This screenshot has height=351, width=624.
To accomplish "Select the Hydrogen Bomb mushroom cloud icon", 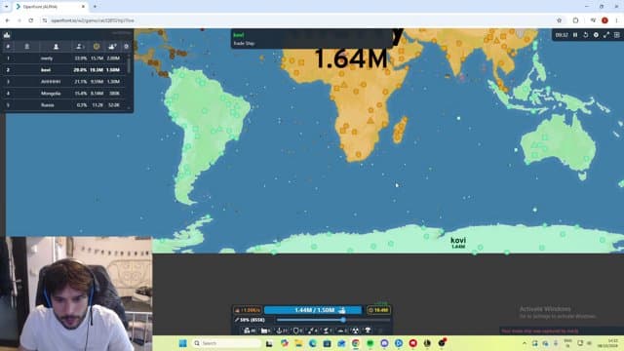I will coord(369,331).
